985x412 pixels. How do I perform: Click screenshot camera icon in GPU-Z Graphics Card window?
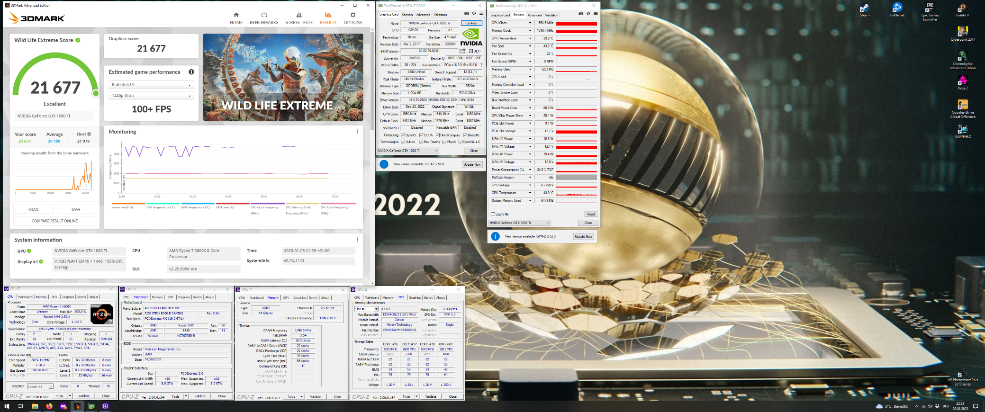[467, 13]
